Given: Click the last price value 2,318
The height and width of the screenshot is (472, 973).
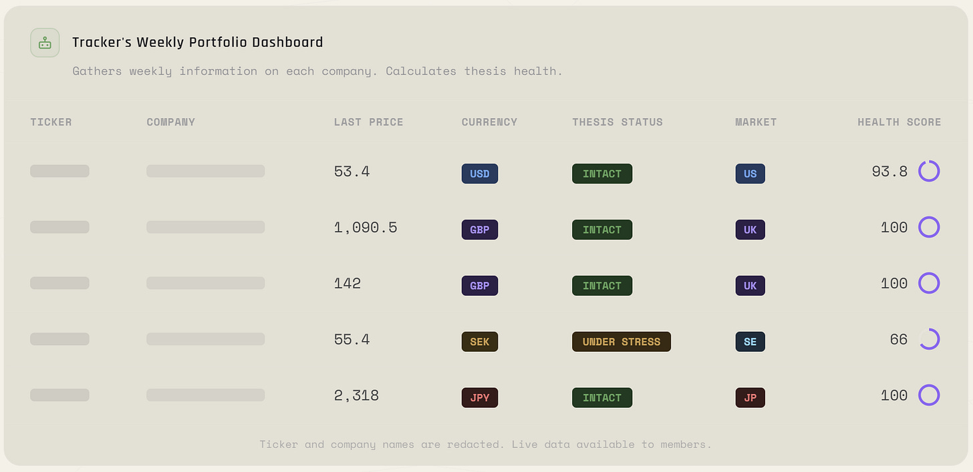Looking at the screenshot, I should pos(357,396).
